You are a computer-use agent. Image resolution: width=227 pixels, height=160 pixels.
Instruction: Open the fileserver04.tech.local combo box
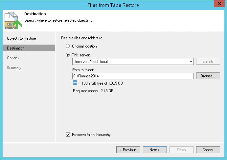[131, 61]
